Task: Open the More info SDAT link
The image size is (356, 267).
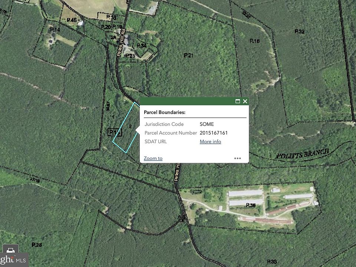Action: click(210, 141)
